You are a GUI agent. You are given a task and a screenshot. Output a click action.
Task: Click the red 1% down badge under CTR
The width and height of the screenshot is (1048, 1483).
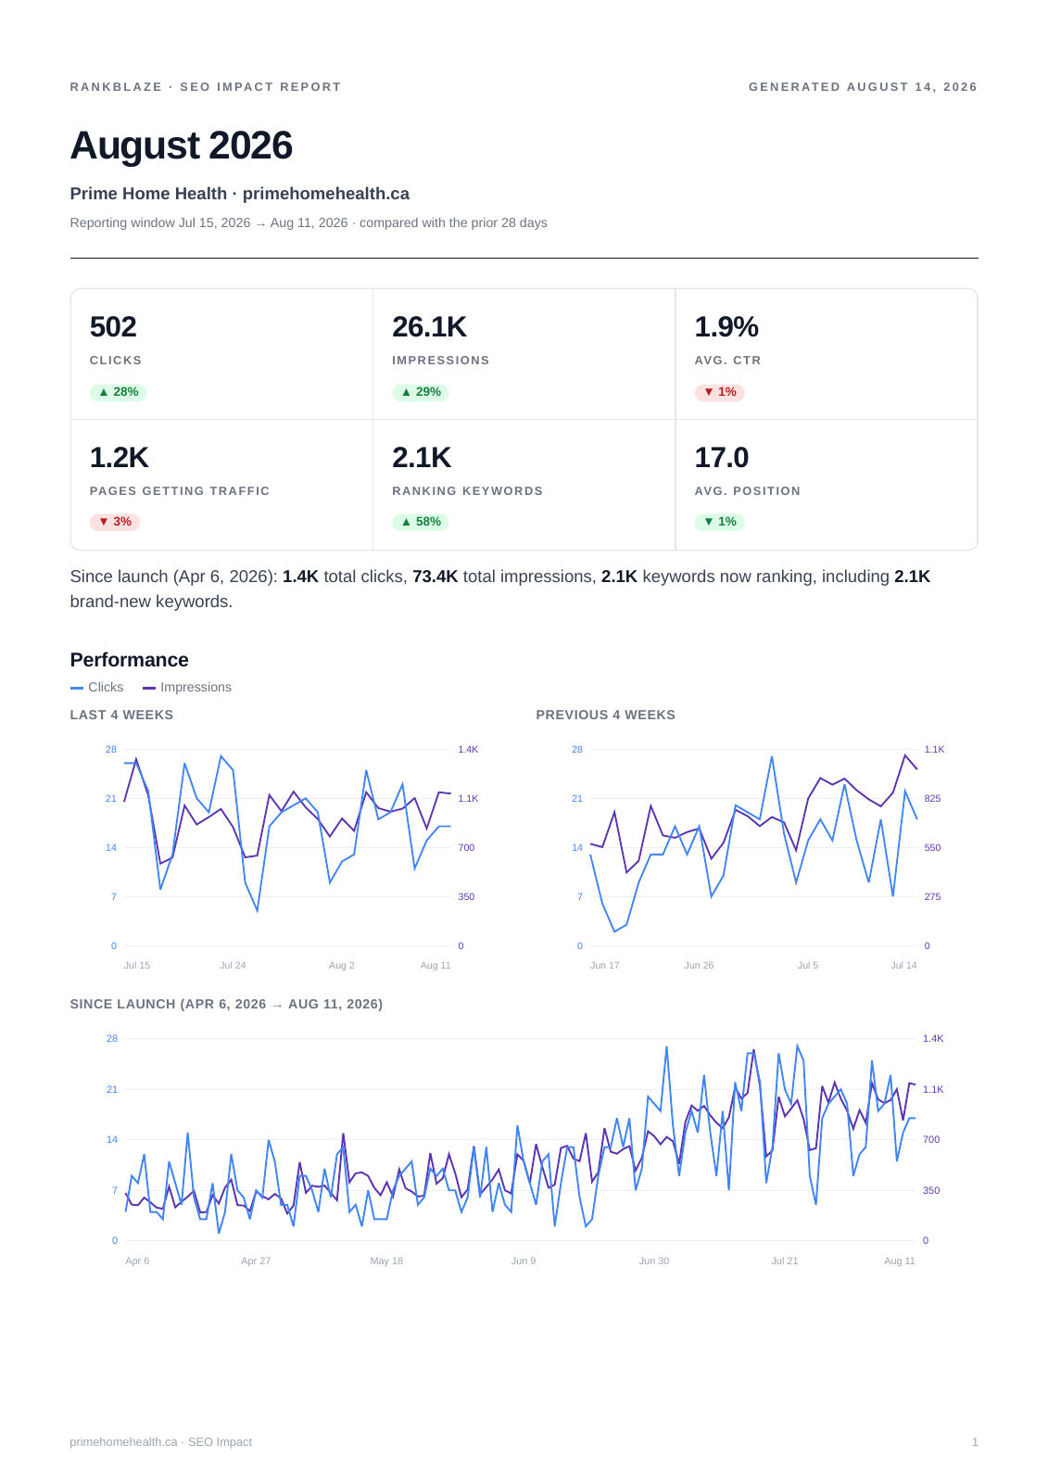[720, 392]
